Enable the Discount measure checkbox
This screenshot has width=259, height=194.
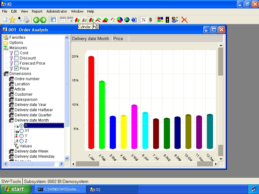pyautogui.click(x=17, y=58)
